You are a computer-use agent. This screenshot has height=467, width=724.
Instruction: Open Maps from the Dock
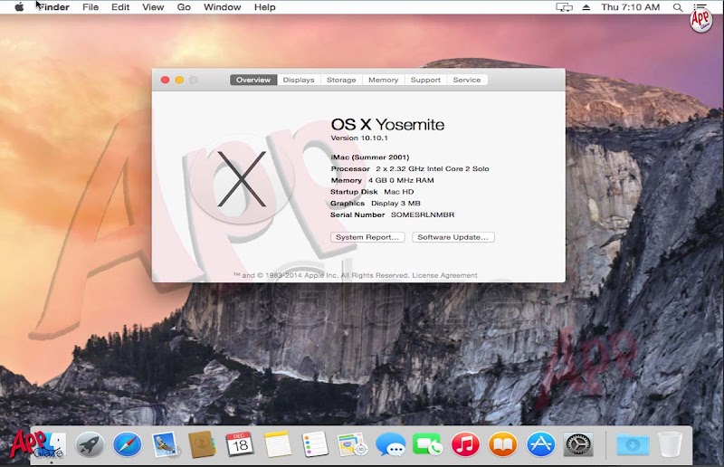click(353, 445)
